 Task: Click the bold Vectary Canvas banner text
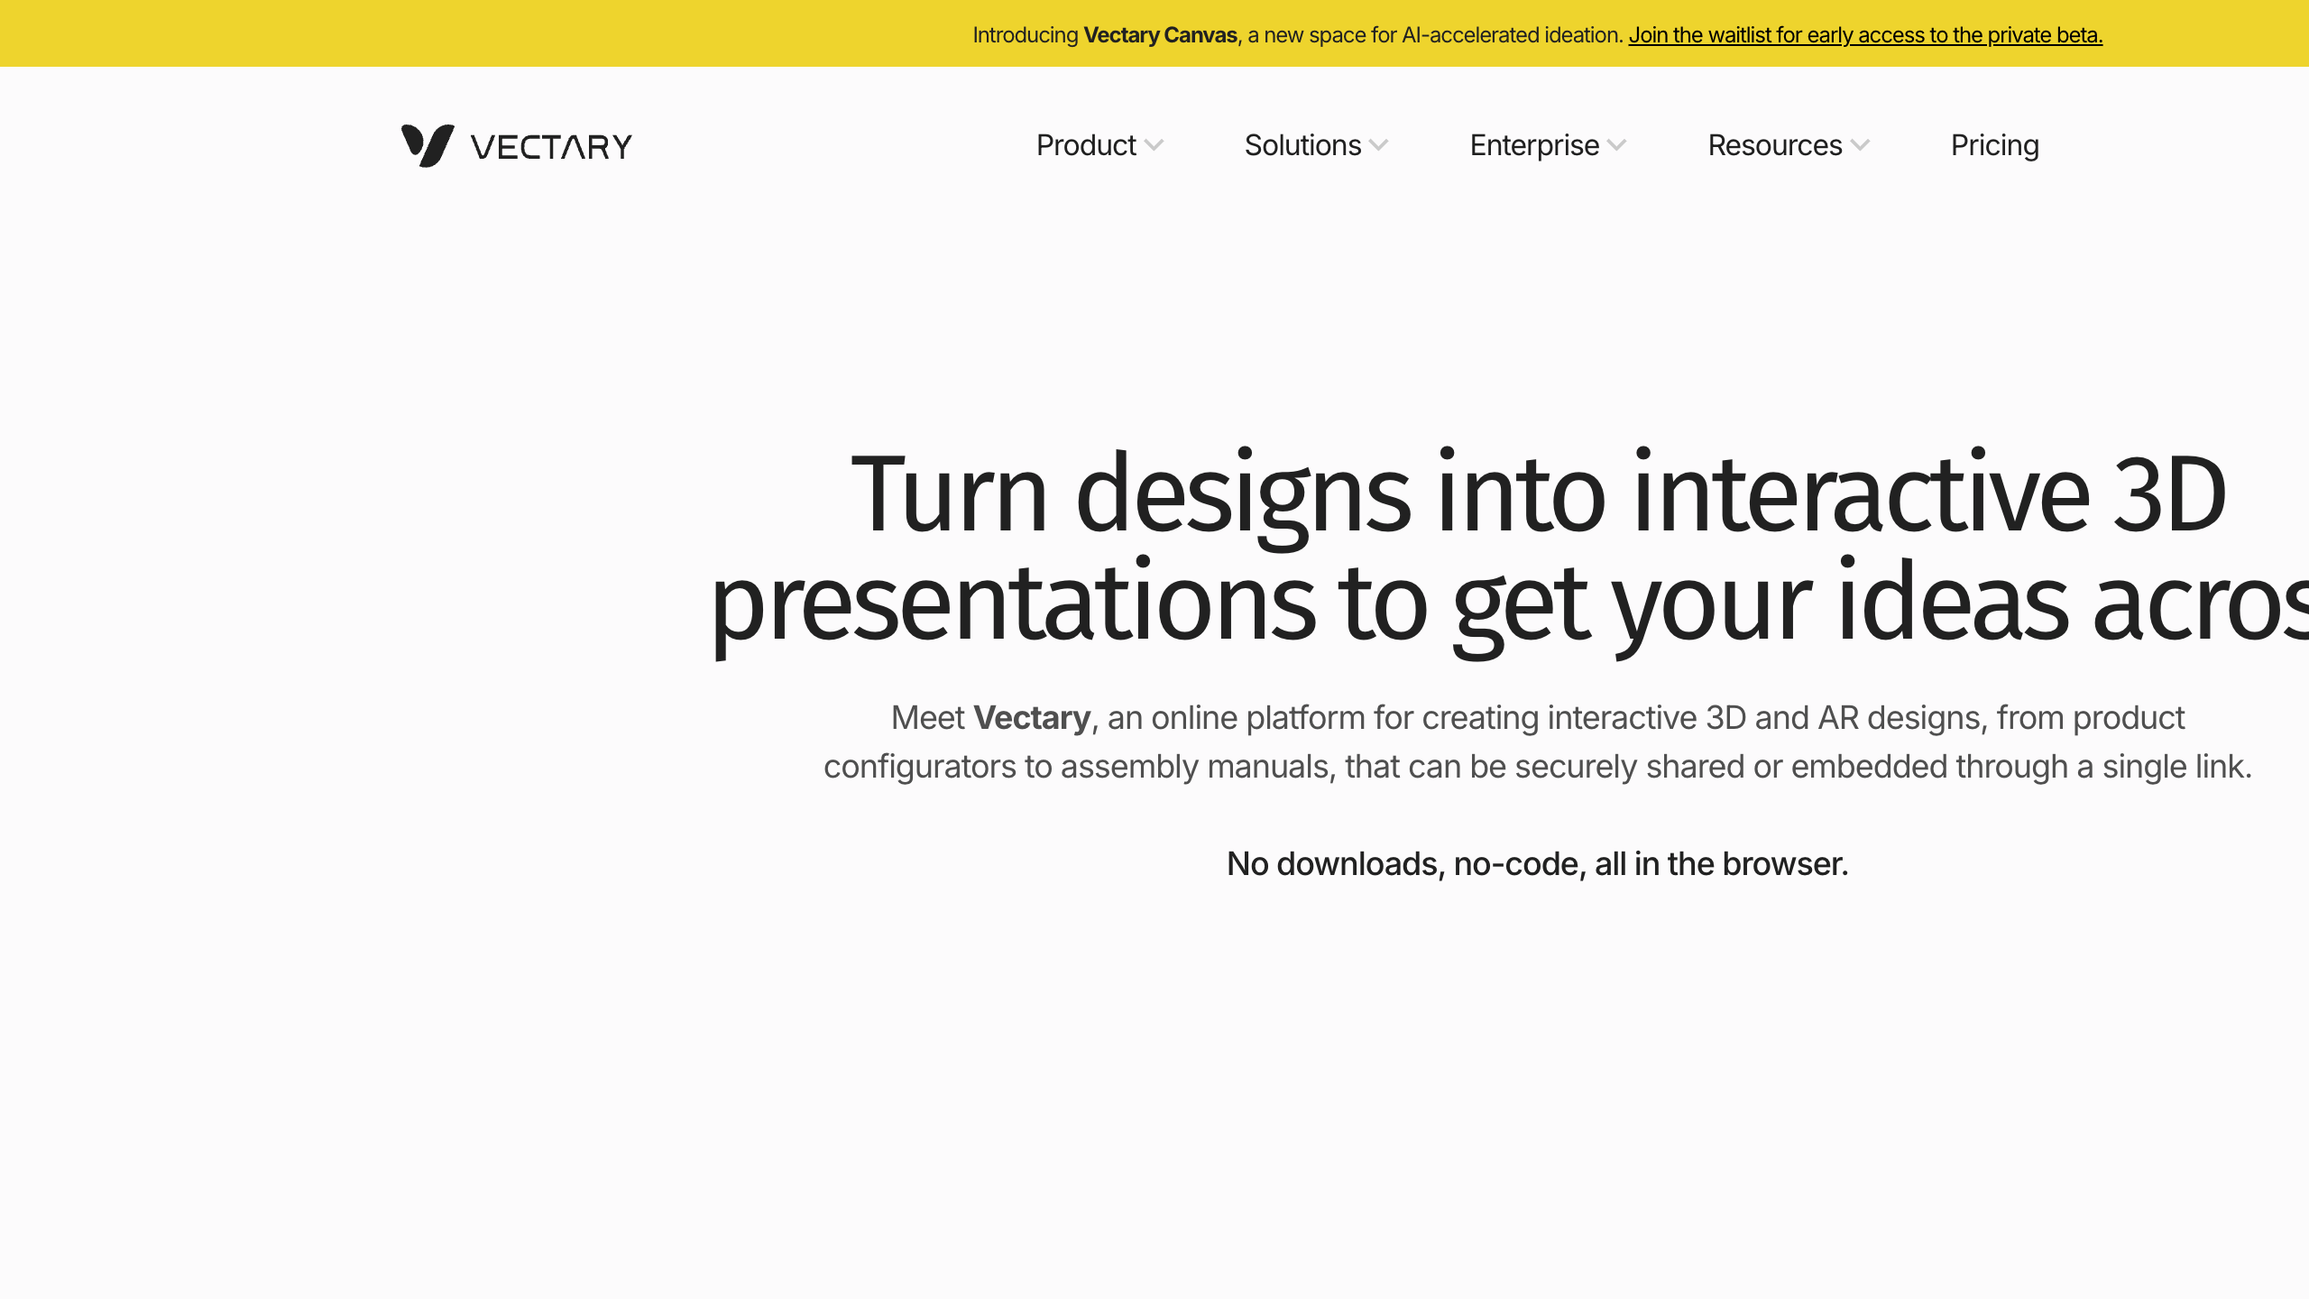pos(1160,35)
